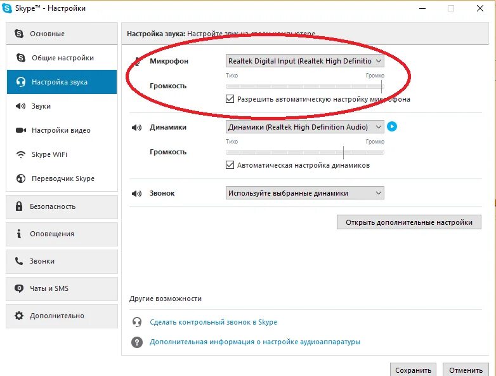Click the Skype icon next to Общие настройки
The width and height of the screenshot is (496, 376).
coord(21,58)
